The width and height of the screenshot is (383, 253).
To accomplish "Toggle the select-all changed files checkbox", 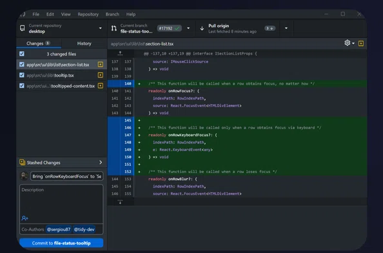I will click(22, 54).
